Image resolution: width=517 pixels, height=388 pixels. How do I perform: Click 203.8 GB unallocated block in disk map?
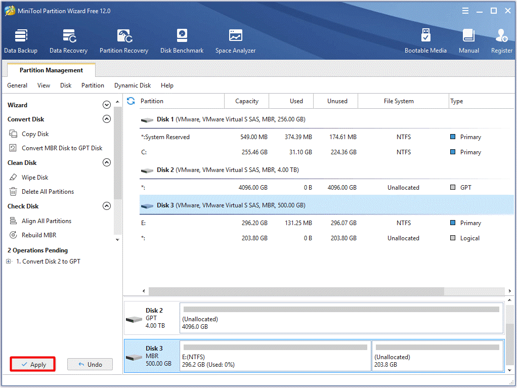[438, 356]
